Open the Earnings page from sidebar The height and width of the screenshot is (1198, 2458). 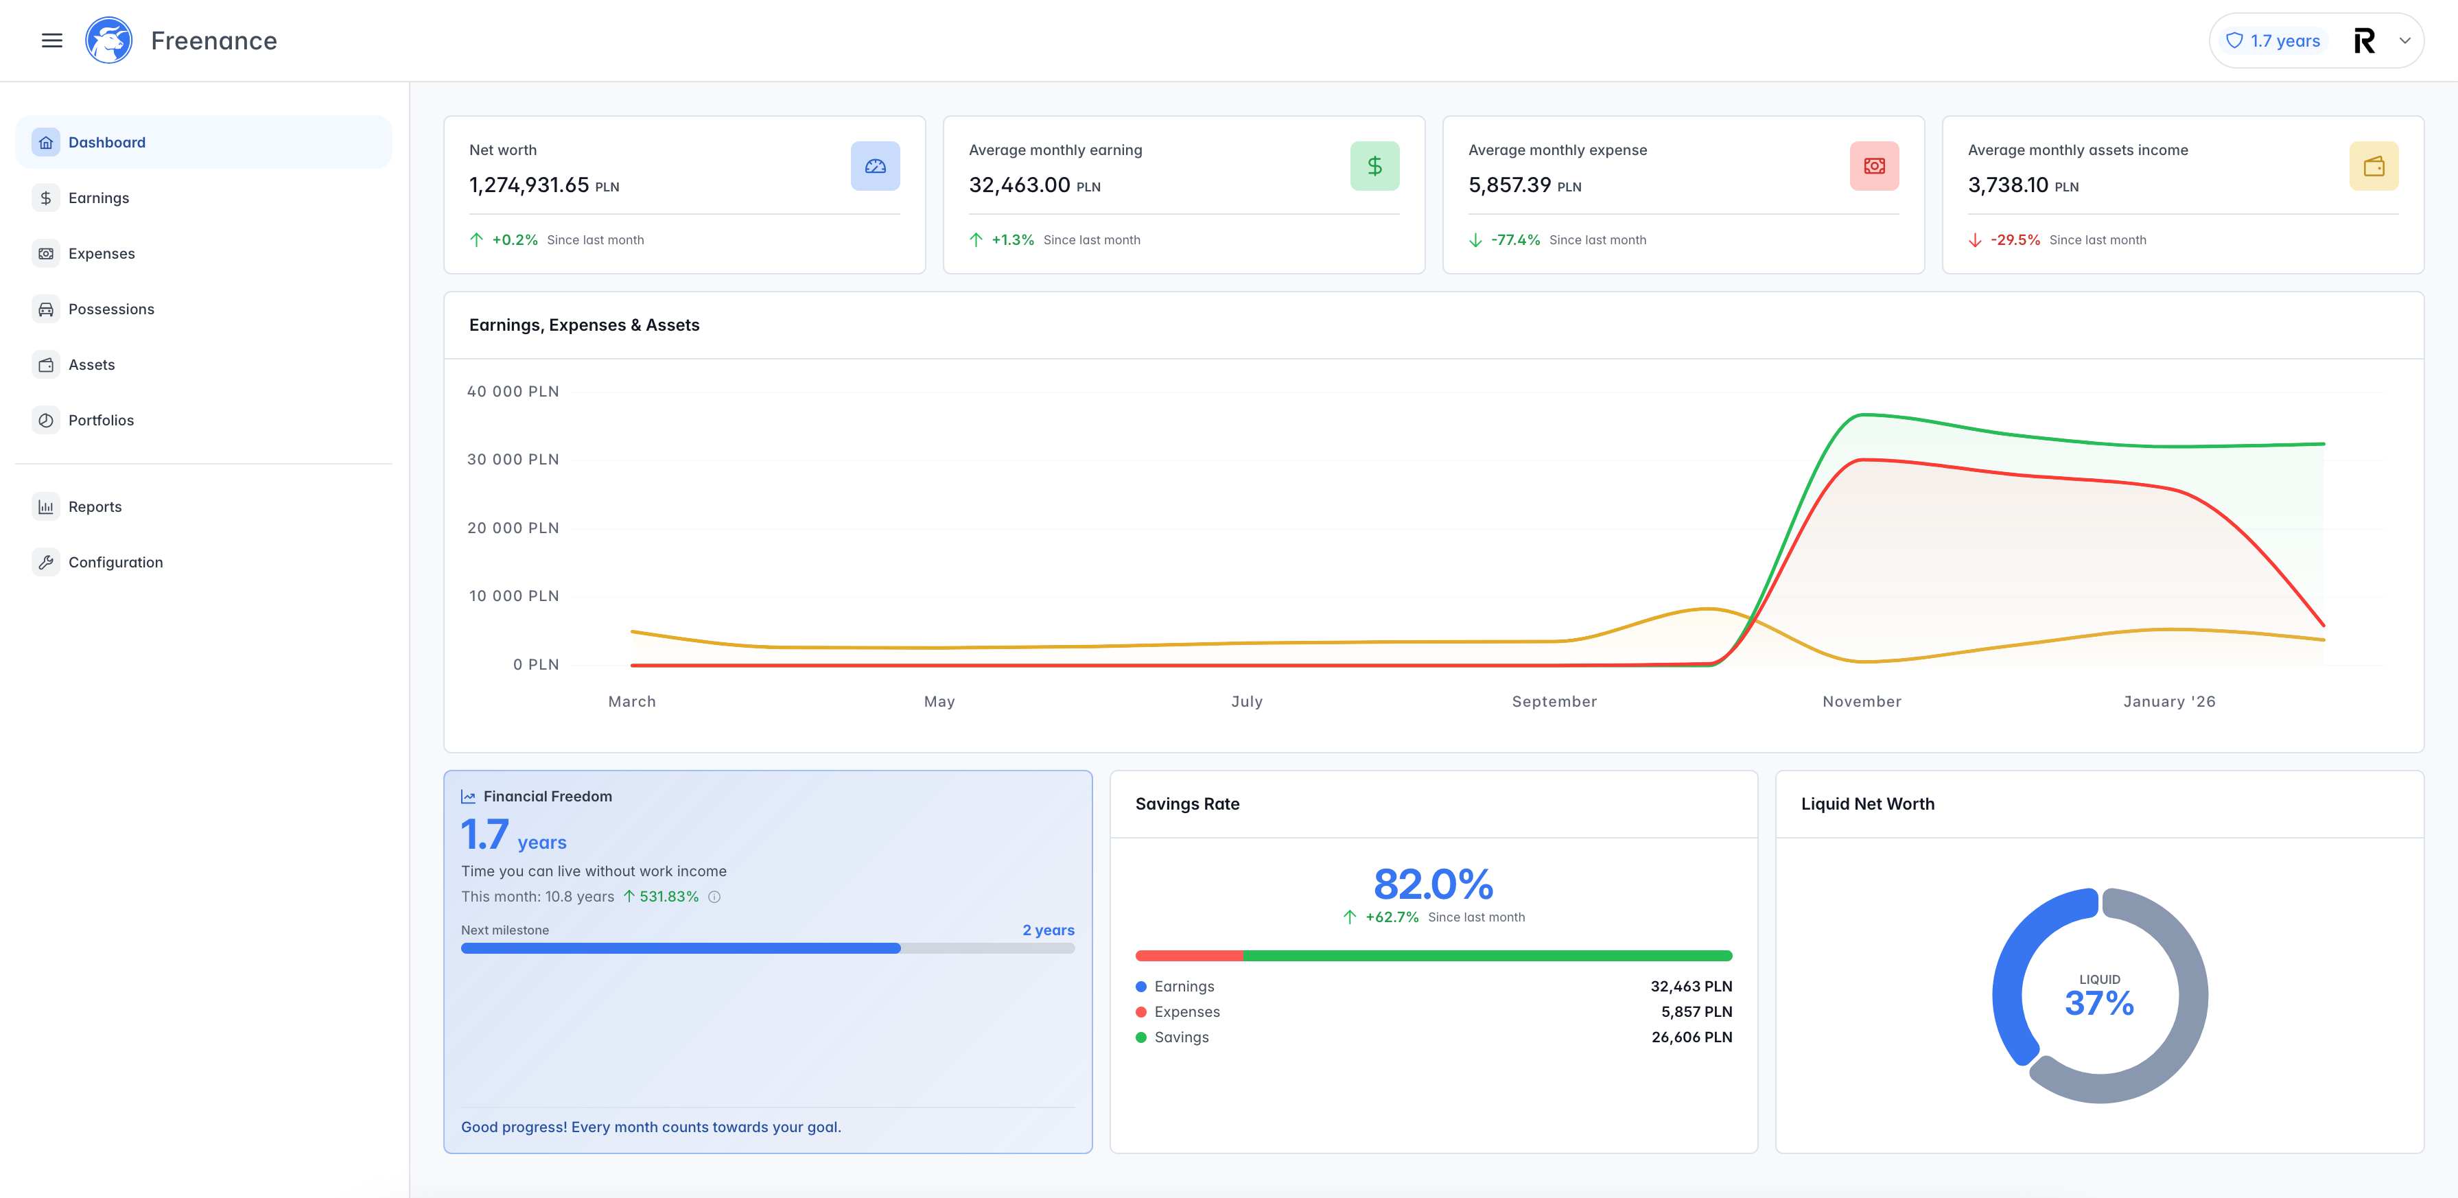(x=98, y=198)
